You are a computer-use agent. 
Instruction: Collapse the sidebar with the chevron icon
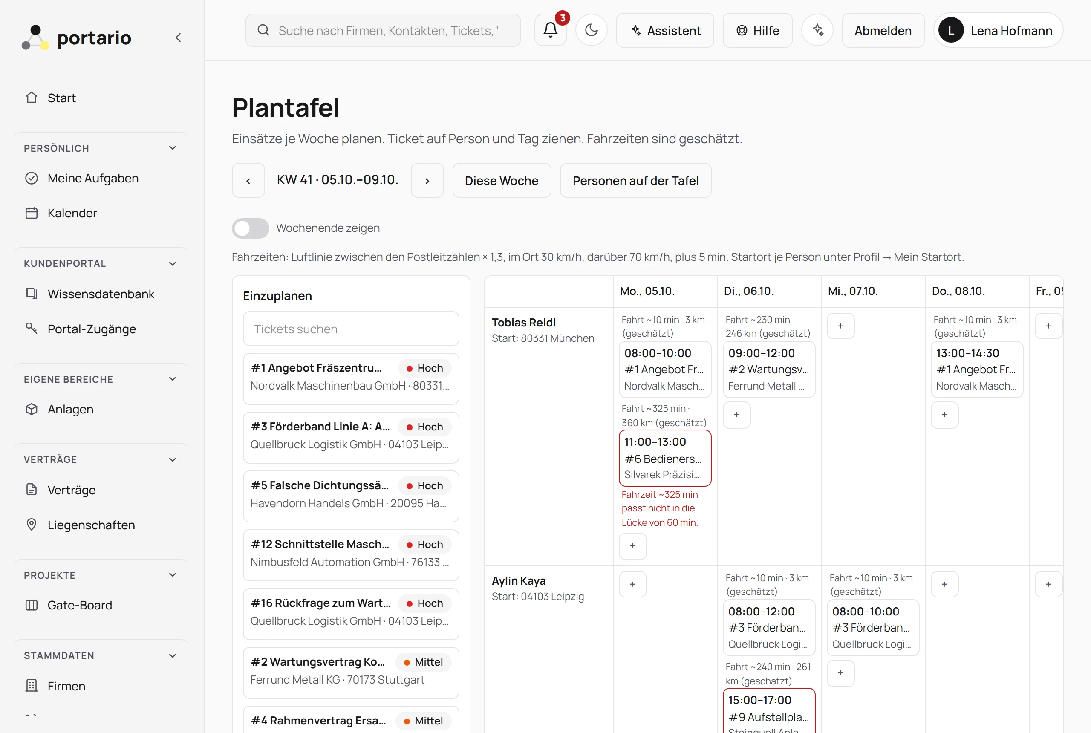[178, 38]
